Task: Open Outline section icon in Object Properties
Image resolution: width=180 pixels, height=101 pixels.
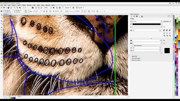Action: point(131,16)
